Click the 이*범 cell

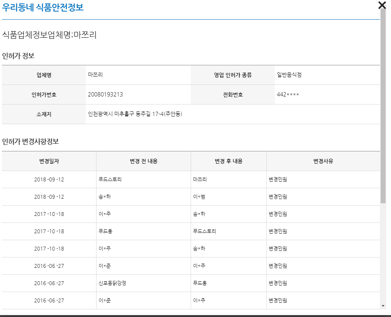[x=199, y=197]
